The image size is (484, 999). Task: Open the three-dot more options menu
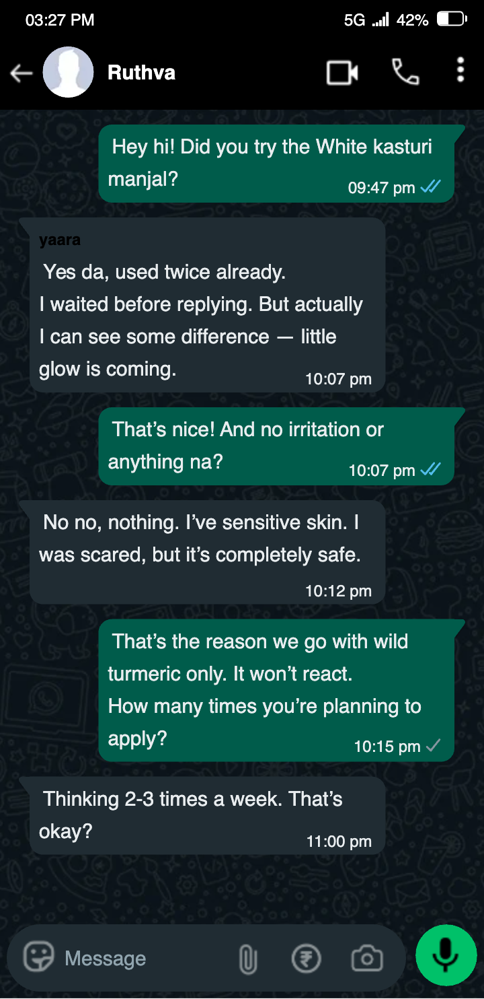click(460, 70)
